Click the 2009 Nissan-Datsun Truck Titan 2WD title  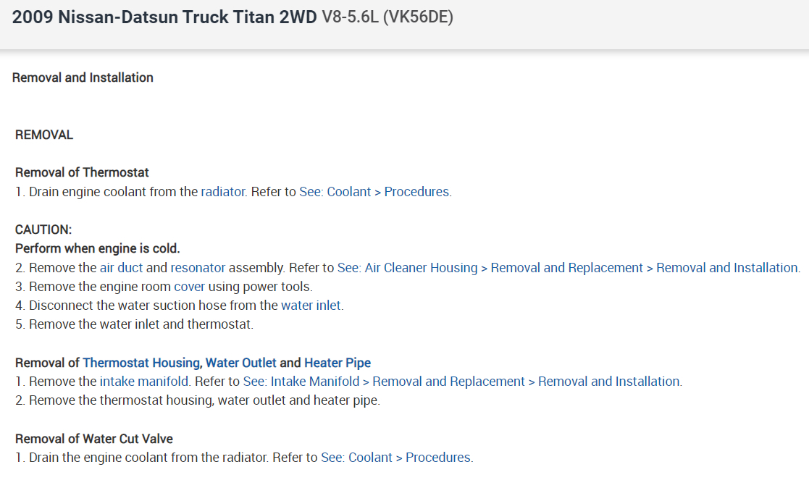tap(164, 18)
